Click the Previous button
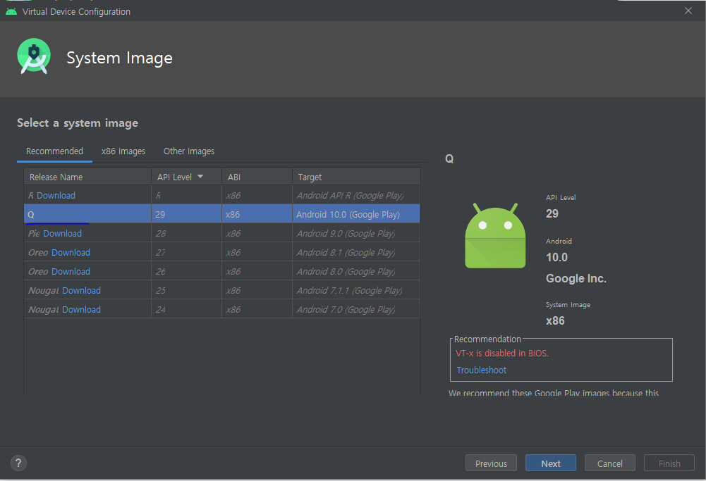The width and height of the screenshot is (706, 481). point(491,463)
